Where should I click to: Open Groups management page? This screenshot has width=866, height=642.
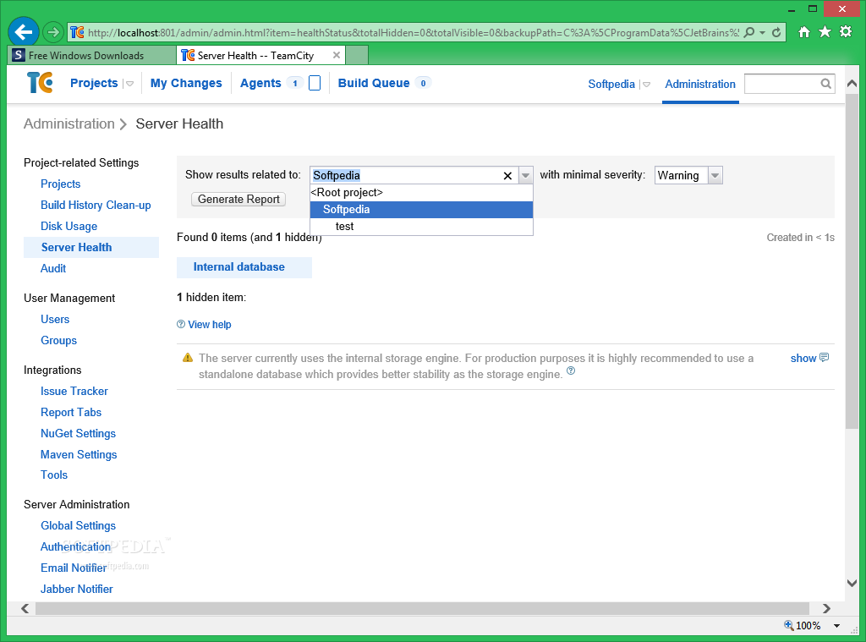tap(58, 340)
